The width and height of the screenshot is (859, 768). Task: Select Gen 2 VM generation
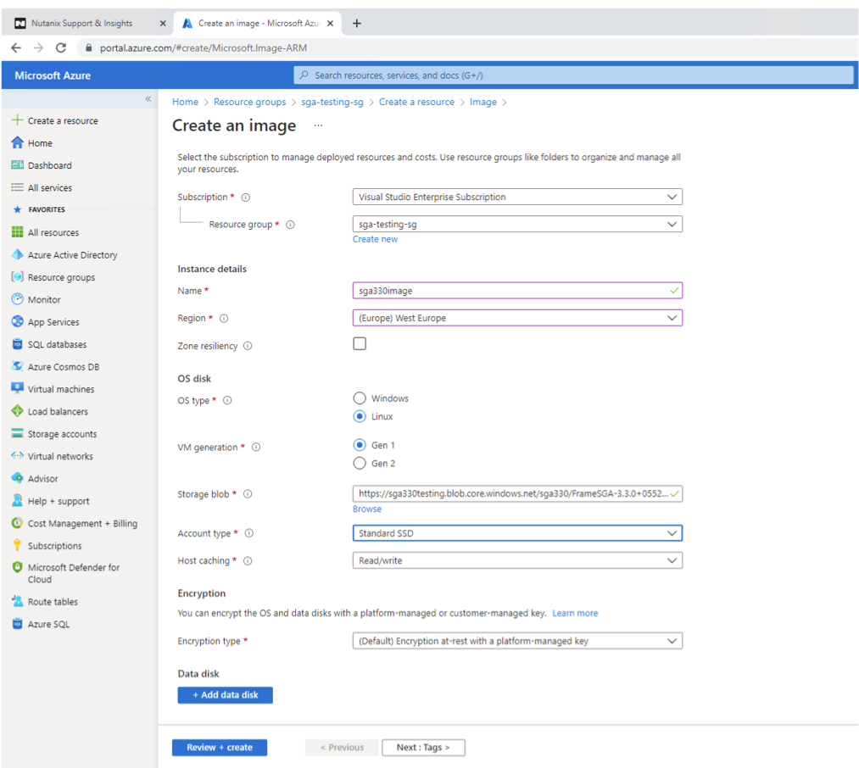[x=360, y=464]
